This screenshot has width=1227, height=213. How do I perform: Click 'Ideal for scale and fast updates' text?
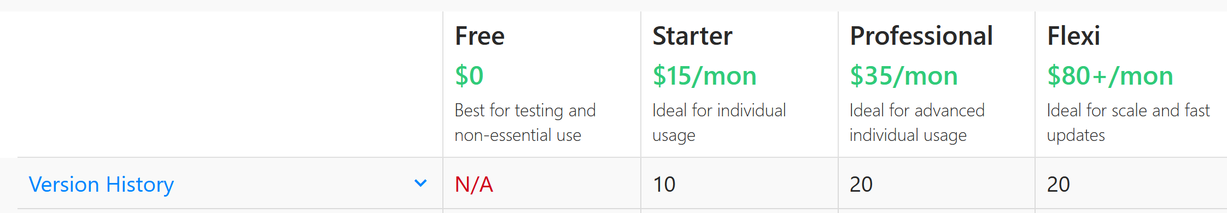coord(1128,123)
